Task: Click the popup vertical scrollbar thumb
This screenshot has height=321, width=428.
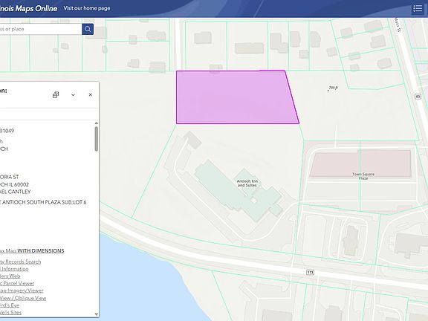Action: 97,139
